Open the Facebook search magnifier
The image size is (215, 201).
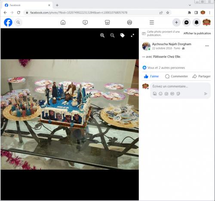[x=18, y=22]
